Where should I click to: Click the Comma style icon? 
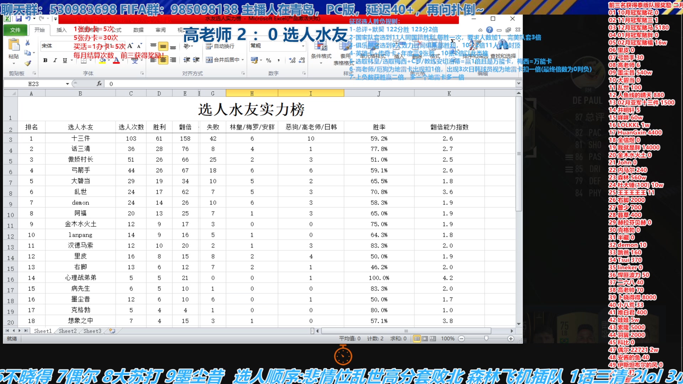click(x=279, y=60)
